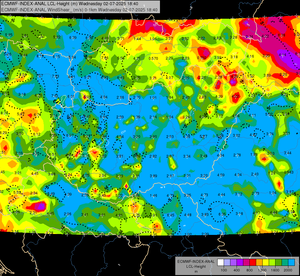Click wind shear value 8.74
300x276 pixels.
pyautogui.click(x=4, y=113)
